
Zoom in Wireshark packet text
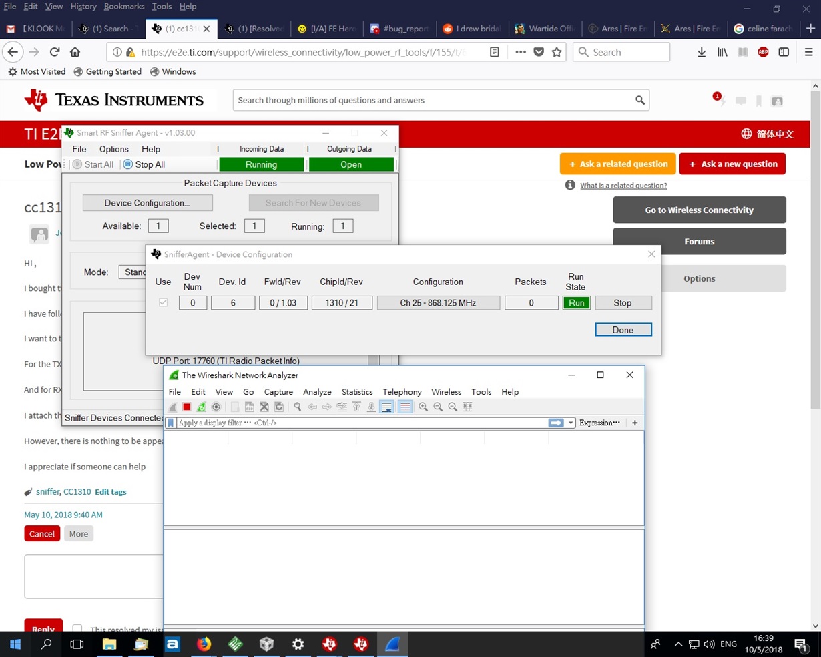click(423, 407)
